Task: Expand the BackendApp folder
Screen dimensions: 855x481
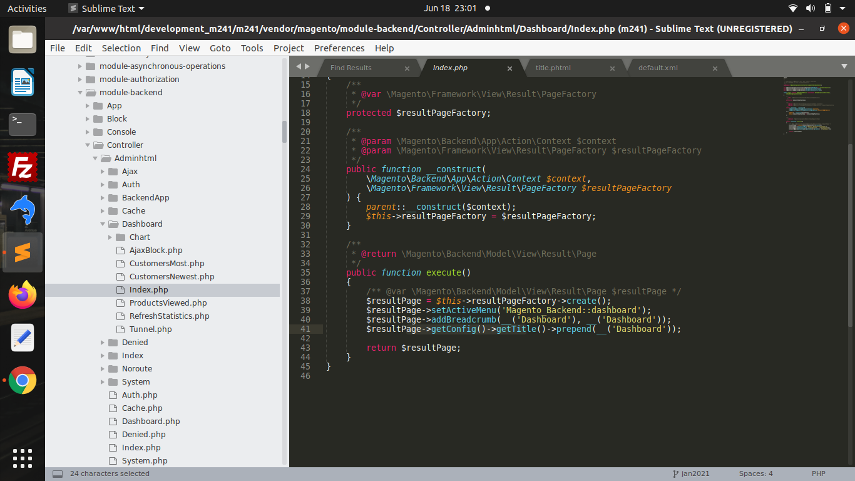Action: (x=103, y=198)
